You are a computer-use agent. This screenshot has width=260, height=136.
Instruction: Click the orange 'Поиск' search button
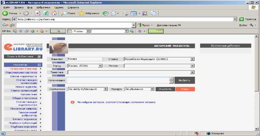(185, 89)
